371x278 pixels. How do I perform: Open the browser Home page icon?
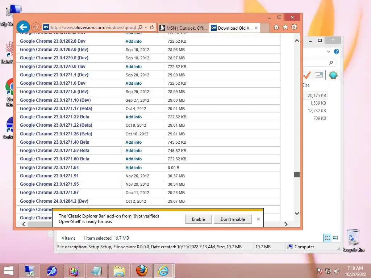tap(276, 27)
